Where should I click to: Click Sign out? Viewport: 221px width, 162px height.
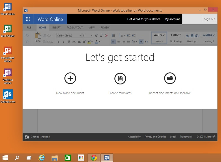coord(210,19)
